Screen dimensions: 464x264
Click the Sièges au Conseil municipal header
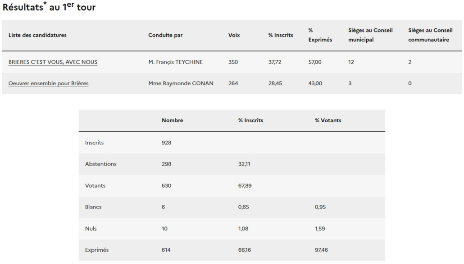(x=370, y=35)
